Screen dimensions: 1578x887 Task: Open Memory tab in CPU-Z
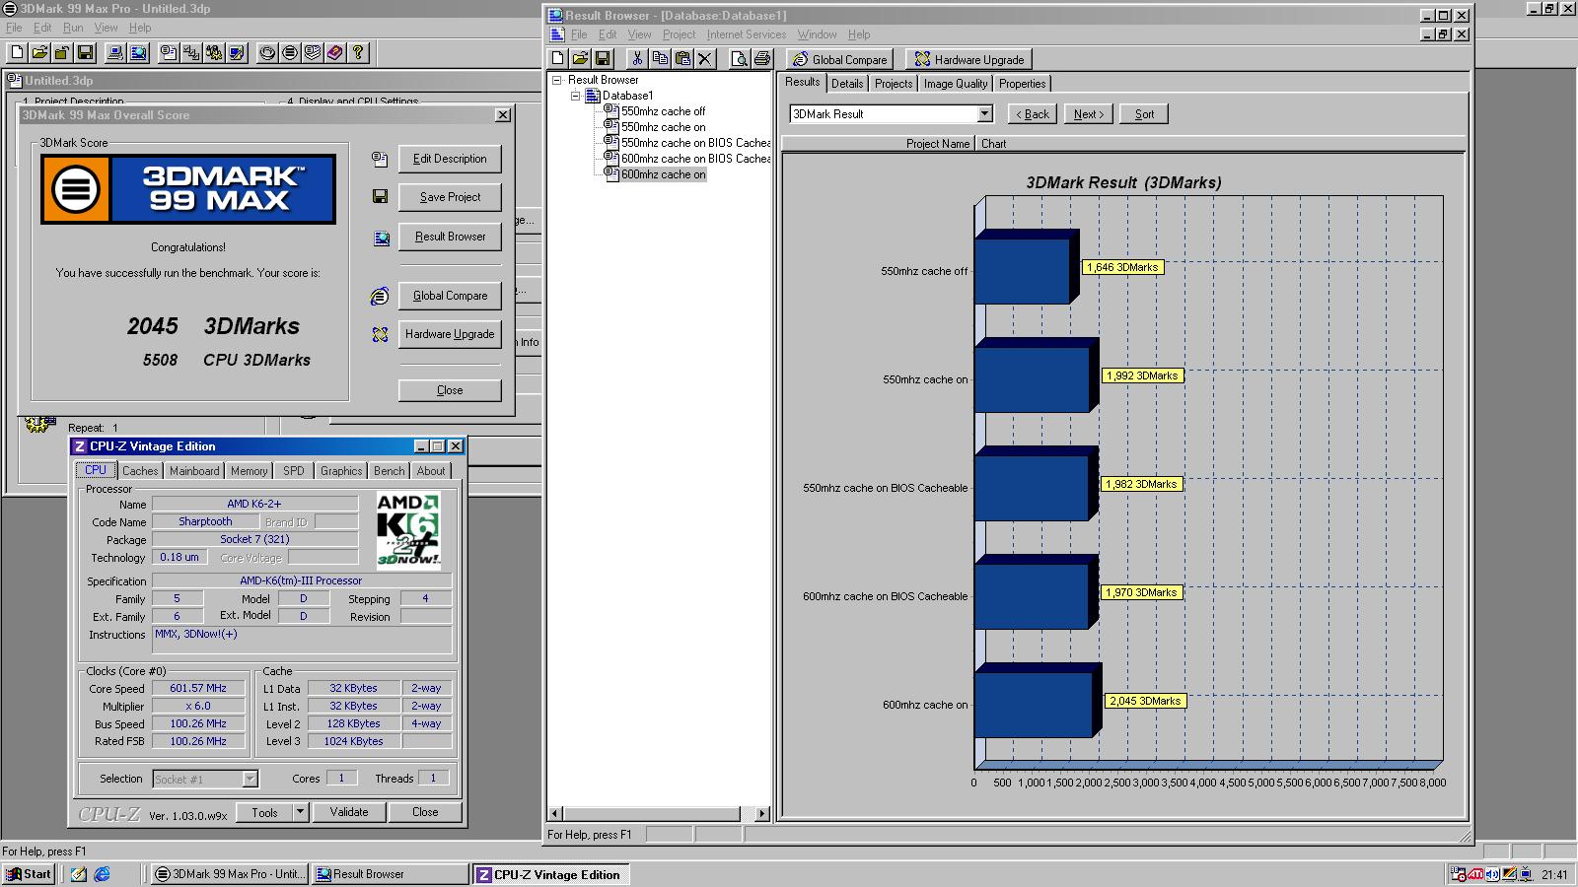point(249,471)
